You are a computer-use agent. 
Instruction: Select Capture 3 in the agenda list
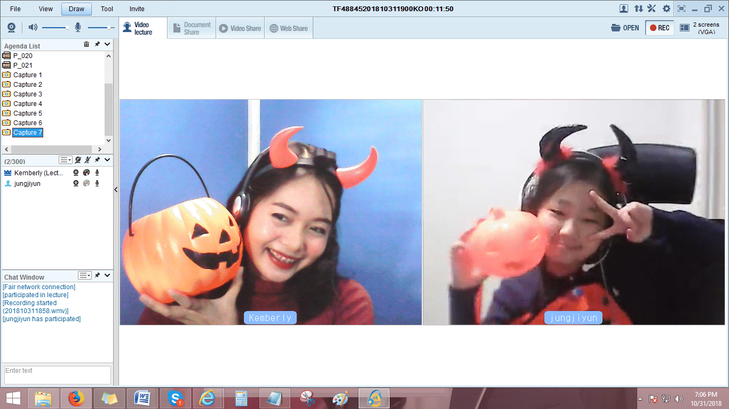click(28, 94)
